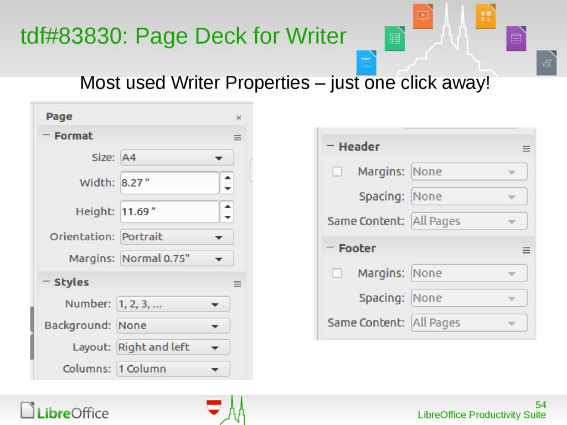The image size is (567, 425).
Task: Click the red-white shield emblem
Action: [x=214, y=406]
